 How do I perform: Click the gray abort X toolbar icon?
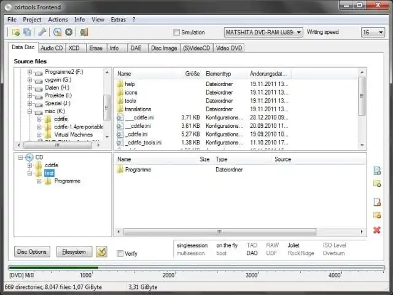[x=69, y=32]
